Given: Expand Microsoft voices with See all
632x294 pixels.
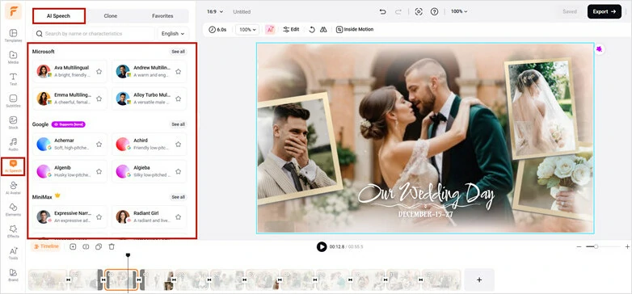Looking at the screenshot, I should 178,52.
